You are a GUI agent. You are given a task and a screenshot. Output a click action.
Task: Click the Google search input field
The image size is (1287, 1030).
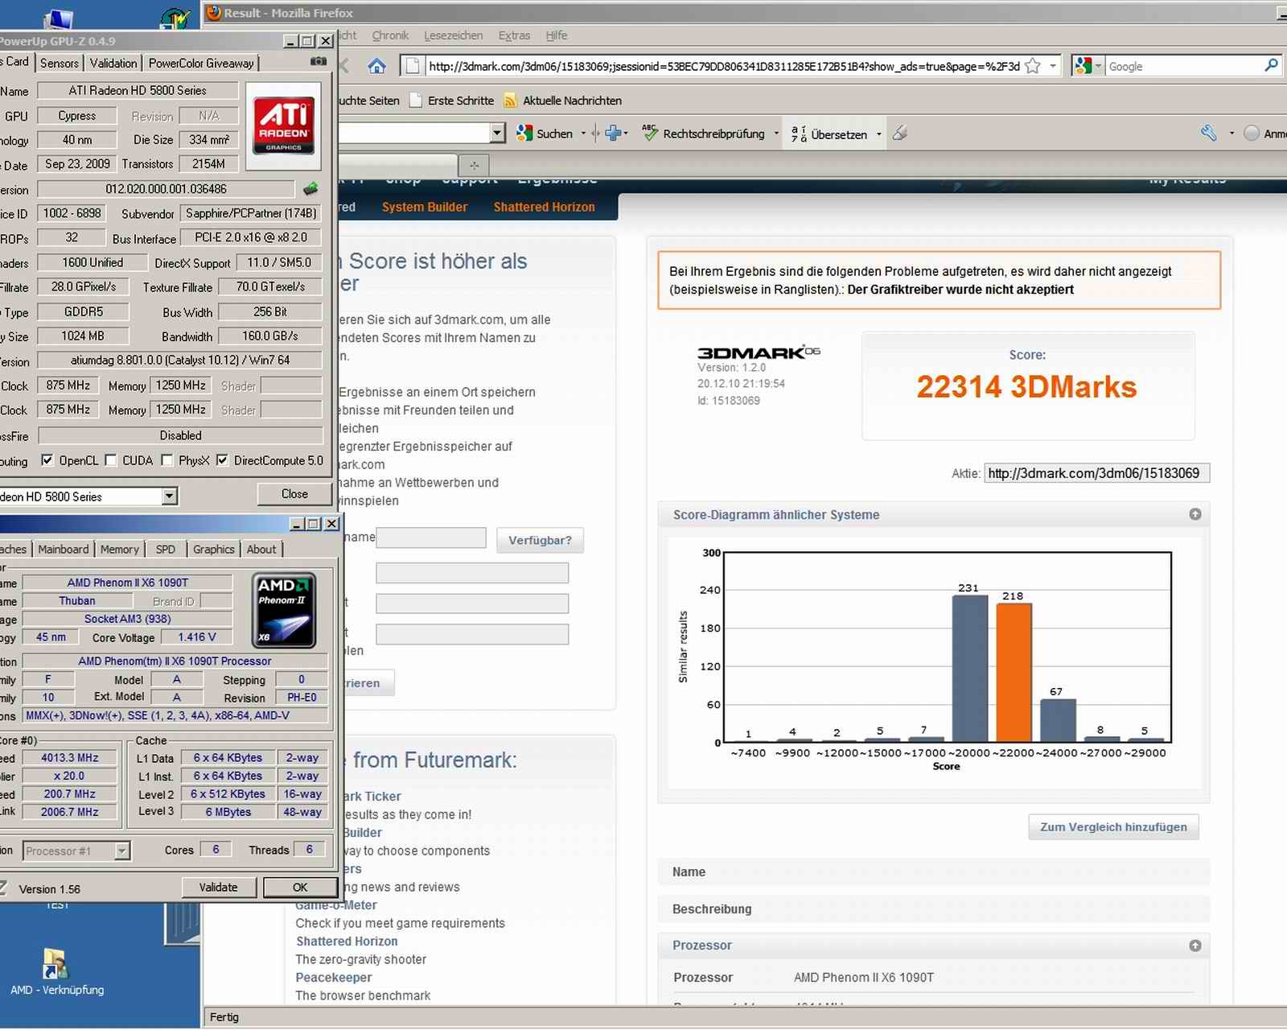click(1183, 66)
